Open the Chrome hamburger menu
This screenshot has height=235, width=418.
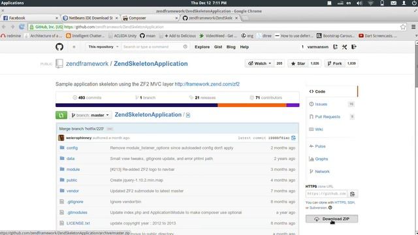tap(413, 27)
